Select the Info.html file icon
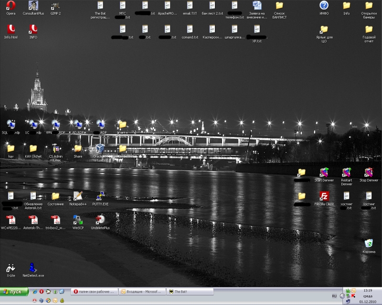The width and height of the screenshot is (382, 305). click(11, 30)
